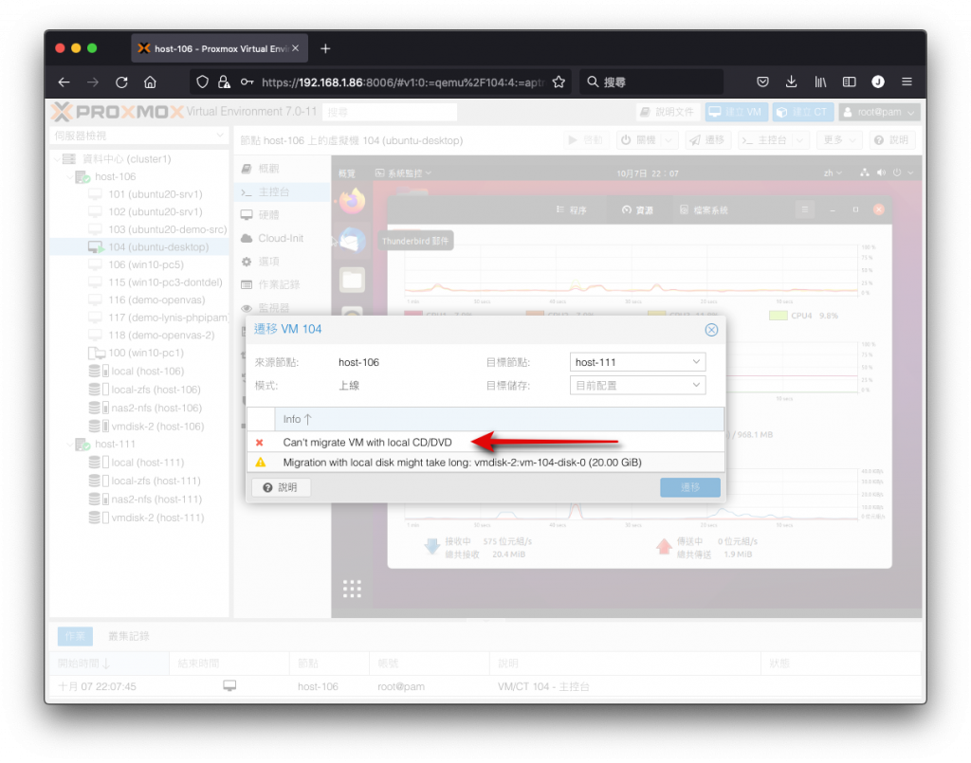Click the Shutdown button in toolbar
971x763 pixels.
click(638, 140)
